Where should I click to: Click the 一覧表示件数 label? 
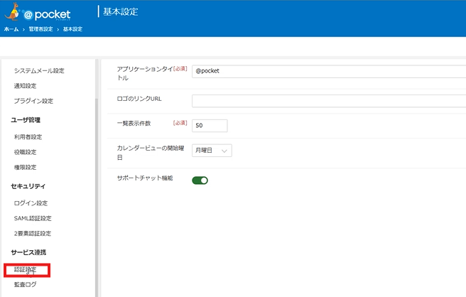134,124
